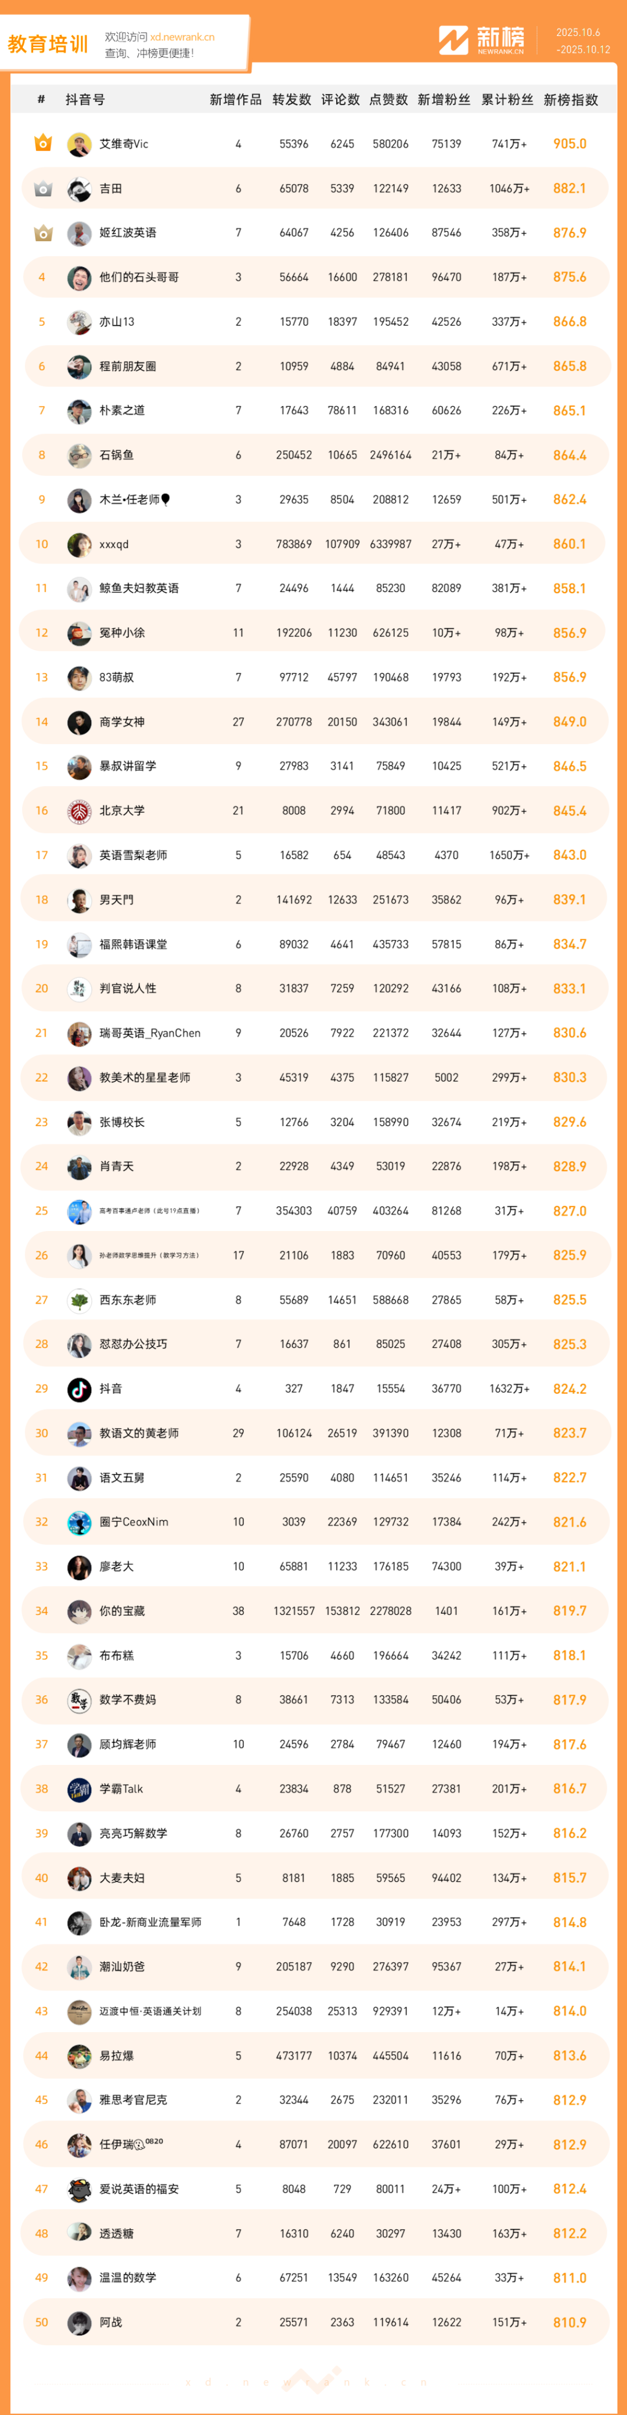627x2415 pixels.
Task: Click the 数学不费妈 profile avatar
Action: point(79,1700)
